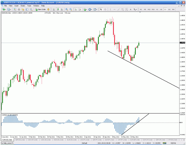Open the File menu

point(6,6)
